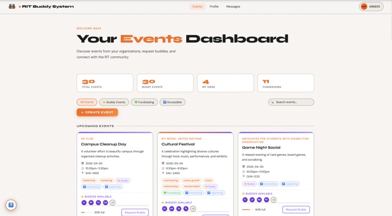
Task: Click RP buddy avatar in Campus Cleanup Day
Action: tap(91, 202)
